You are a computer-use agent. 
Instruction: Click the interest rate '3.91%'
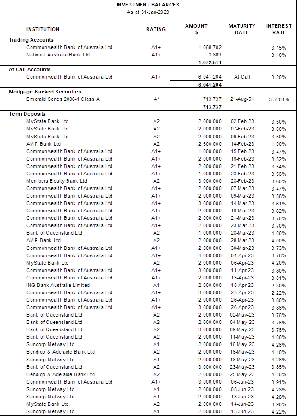(278, 382)
